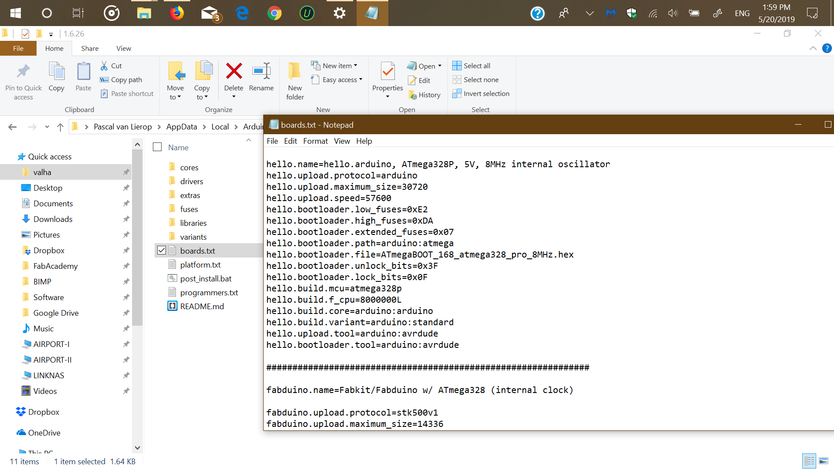This screenshot has width=834, height=469.
Task: Click the Pin to Quick access icon
Action: point(23,72)
